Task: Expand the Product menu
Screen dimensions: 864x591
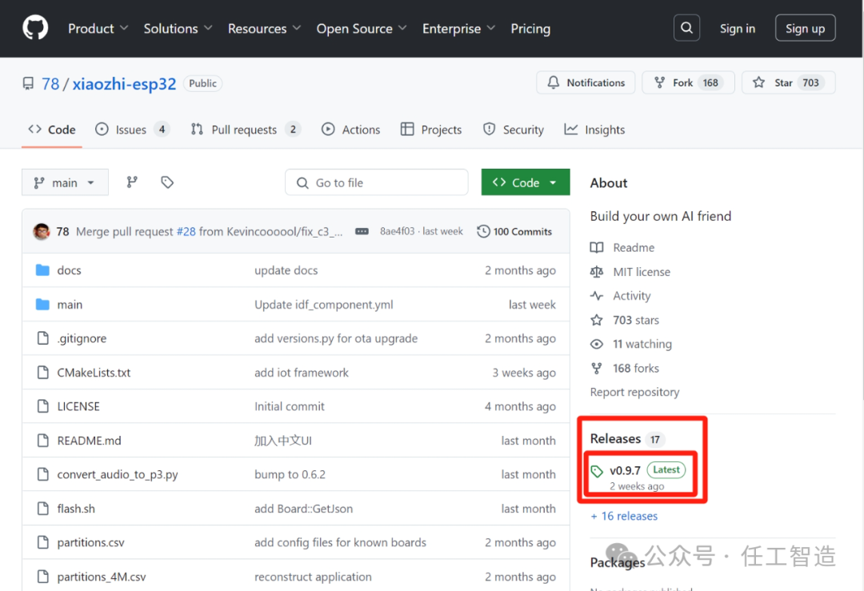Action: click(98, 29)
